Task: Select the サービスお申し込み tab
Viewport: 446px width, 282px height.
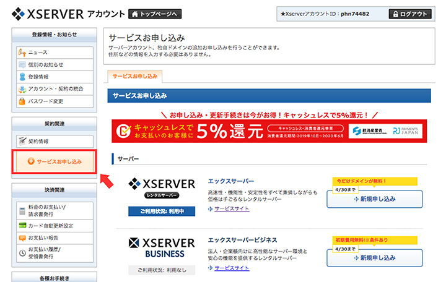Action: click(135, 76)
